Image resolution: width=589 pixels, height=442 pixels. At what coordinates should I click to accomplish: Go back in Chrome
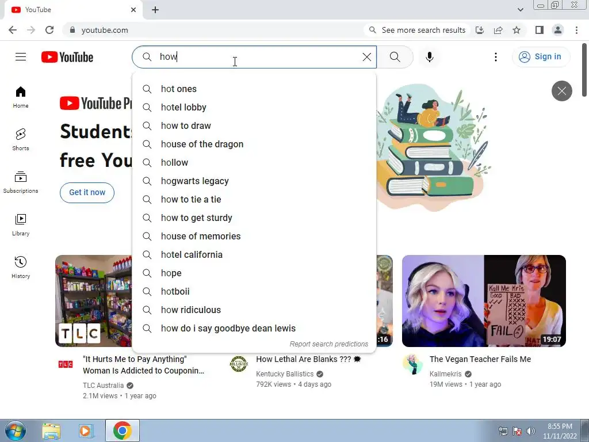pyautogui.click(x=13, y=30)
